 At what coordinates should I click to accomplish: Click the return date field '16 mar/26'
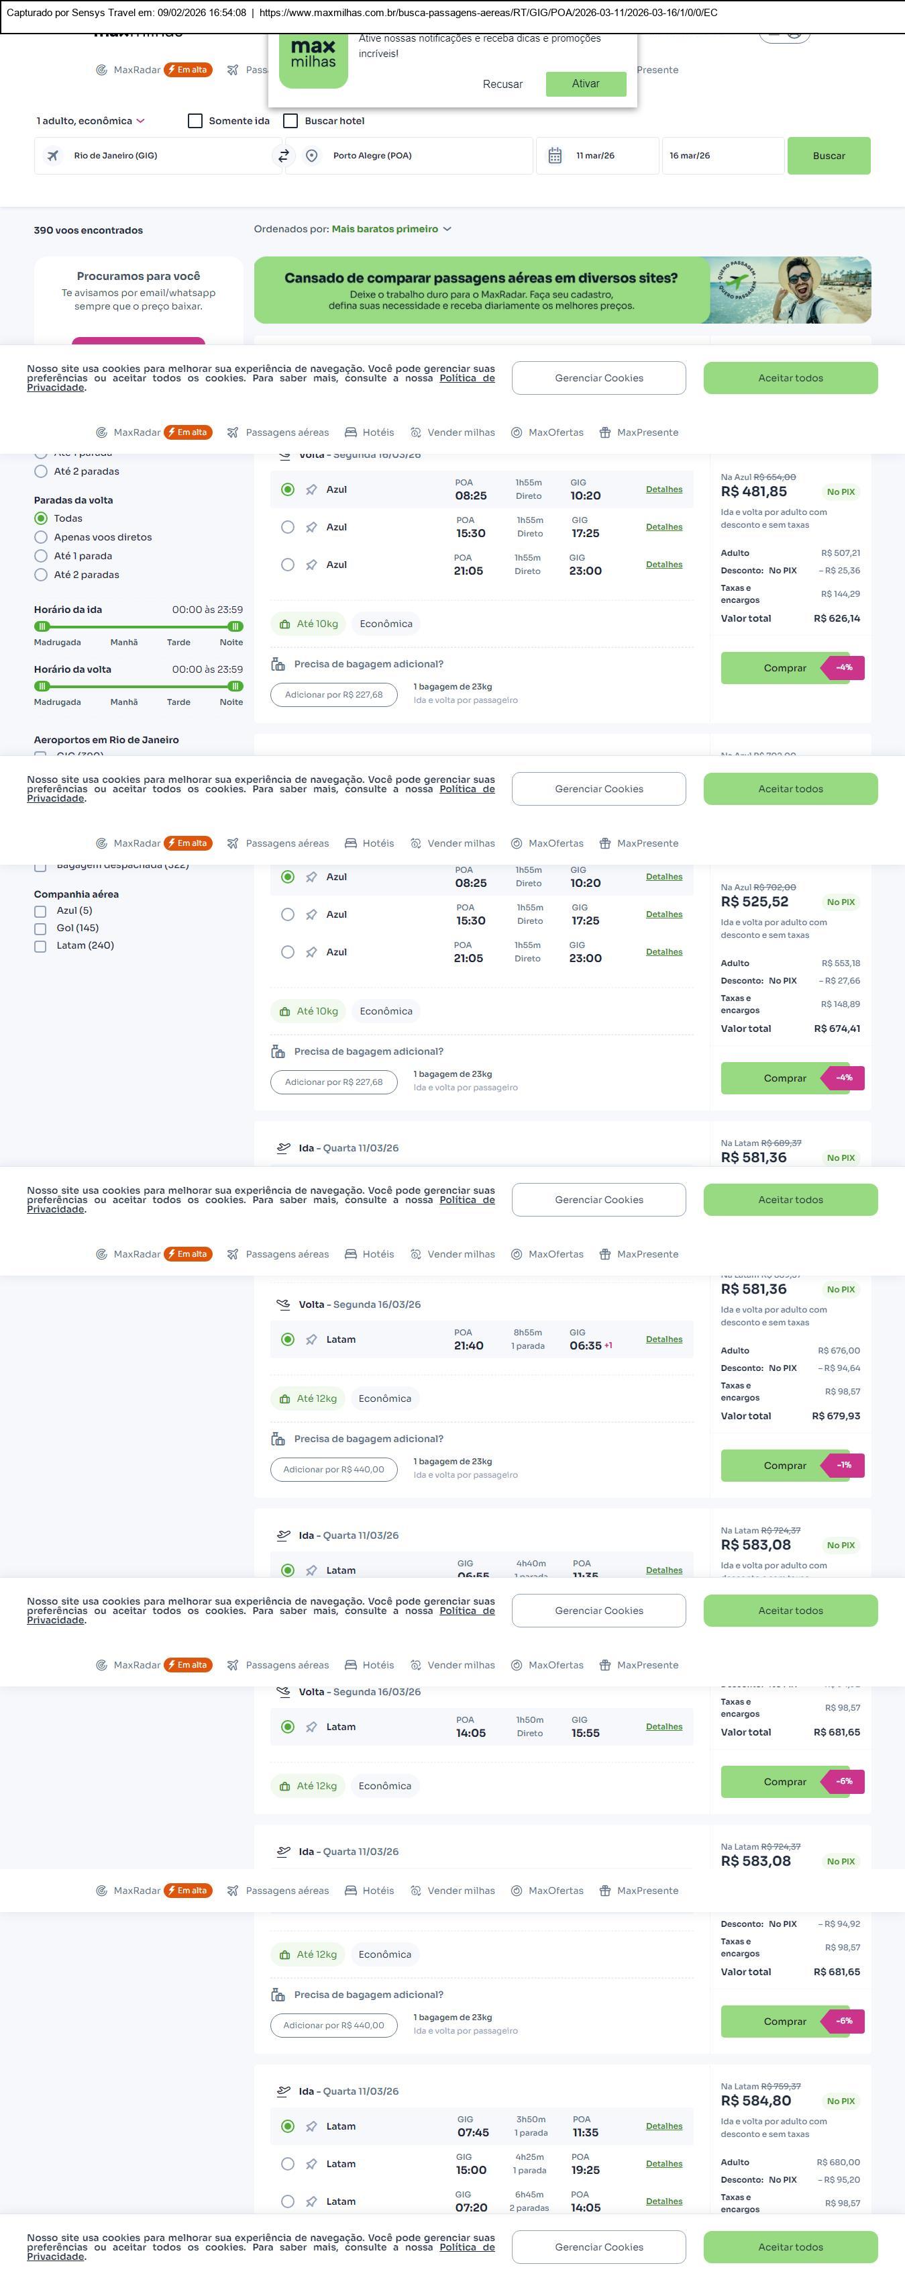coord(722,156)
